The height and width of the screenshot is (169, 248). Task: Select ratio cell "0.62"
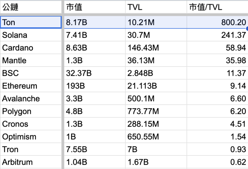pyautogui.click(x=218, y=162)
